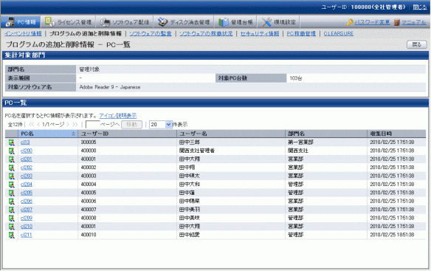Open the ソフトウェアの監査 link
The height and width of the screenshot is (271, 431).
click(x=151, y=33)
